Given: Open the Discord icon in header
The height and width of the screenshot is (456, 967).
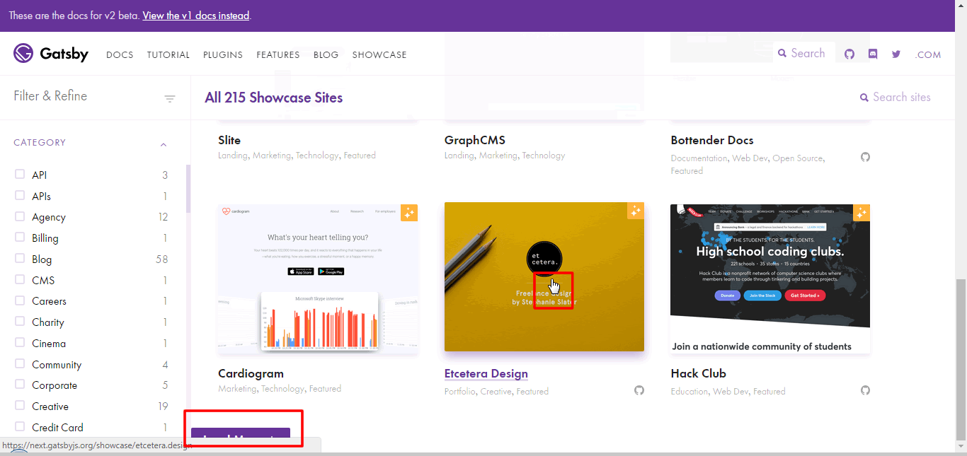Looking at the screenshot, I should (873, 54).
